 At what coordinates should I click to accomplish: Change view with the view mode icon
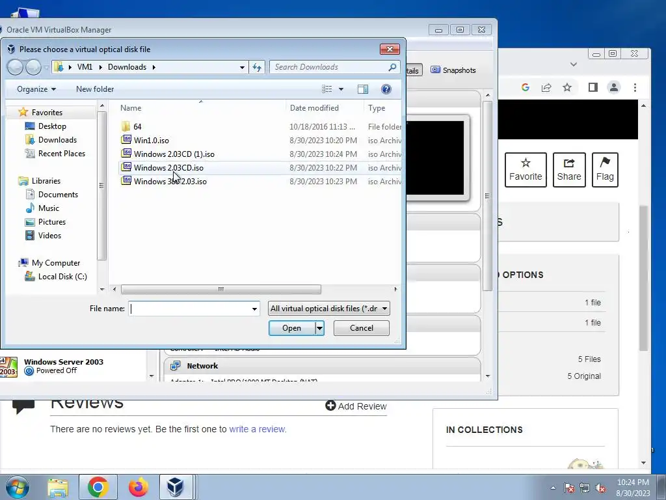point(326,89)
